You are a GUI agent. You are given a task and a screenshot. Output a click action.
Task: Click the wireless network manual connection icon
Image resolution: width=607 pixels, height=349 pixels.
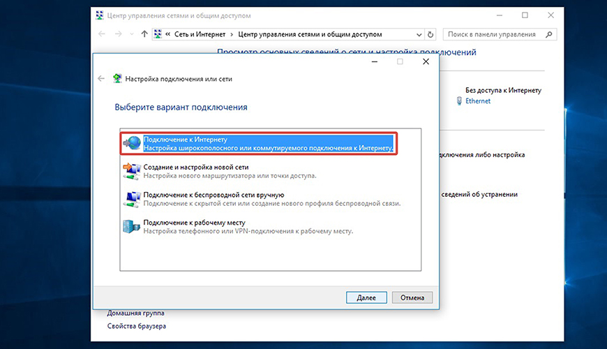click(x=132, y=198)
